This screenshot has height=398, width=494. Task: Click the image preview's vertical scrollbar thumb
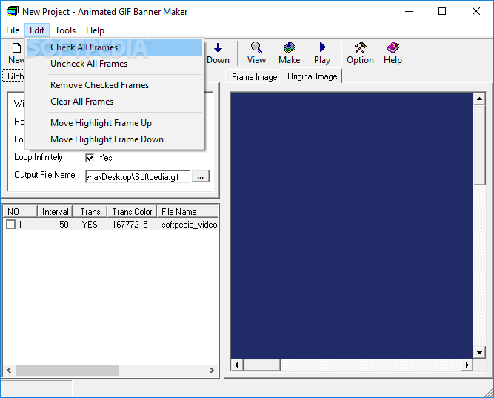(479, 145)
